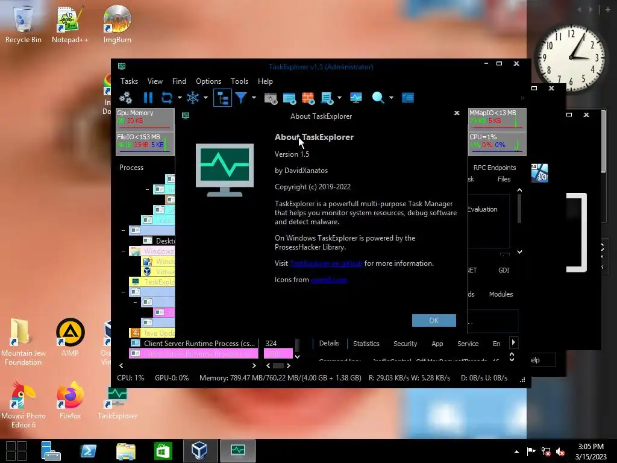The height and width of the screenshot is (463, 617).
Task: Click the gears system info toolbar icon
Action: tap(125, 98)
